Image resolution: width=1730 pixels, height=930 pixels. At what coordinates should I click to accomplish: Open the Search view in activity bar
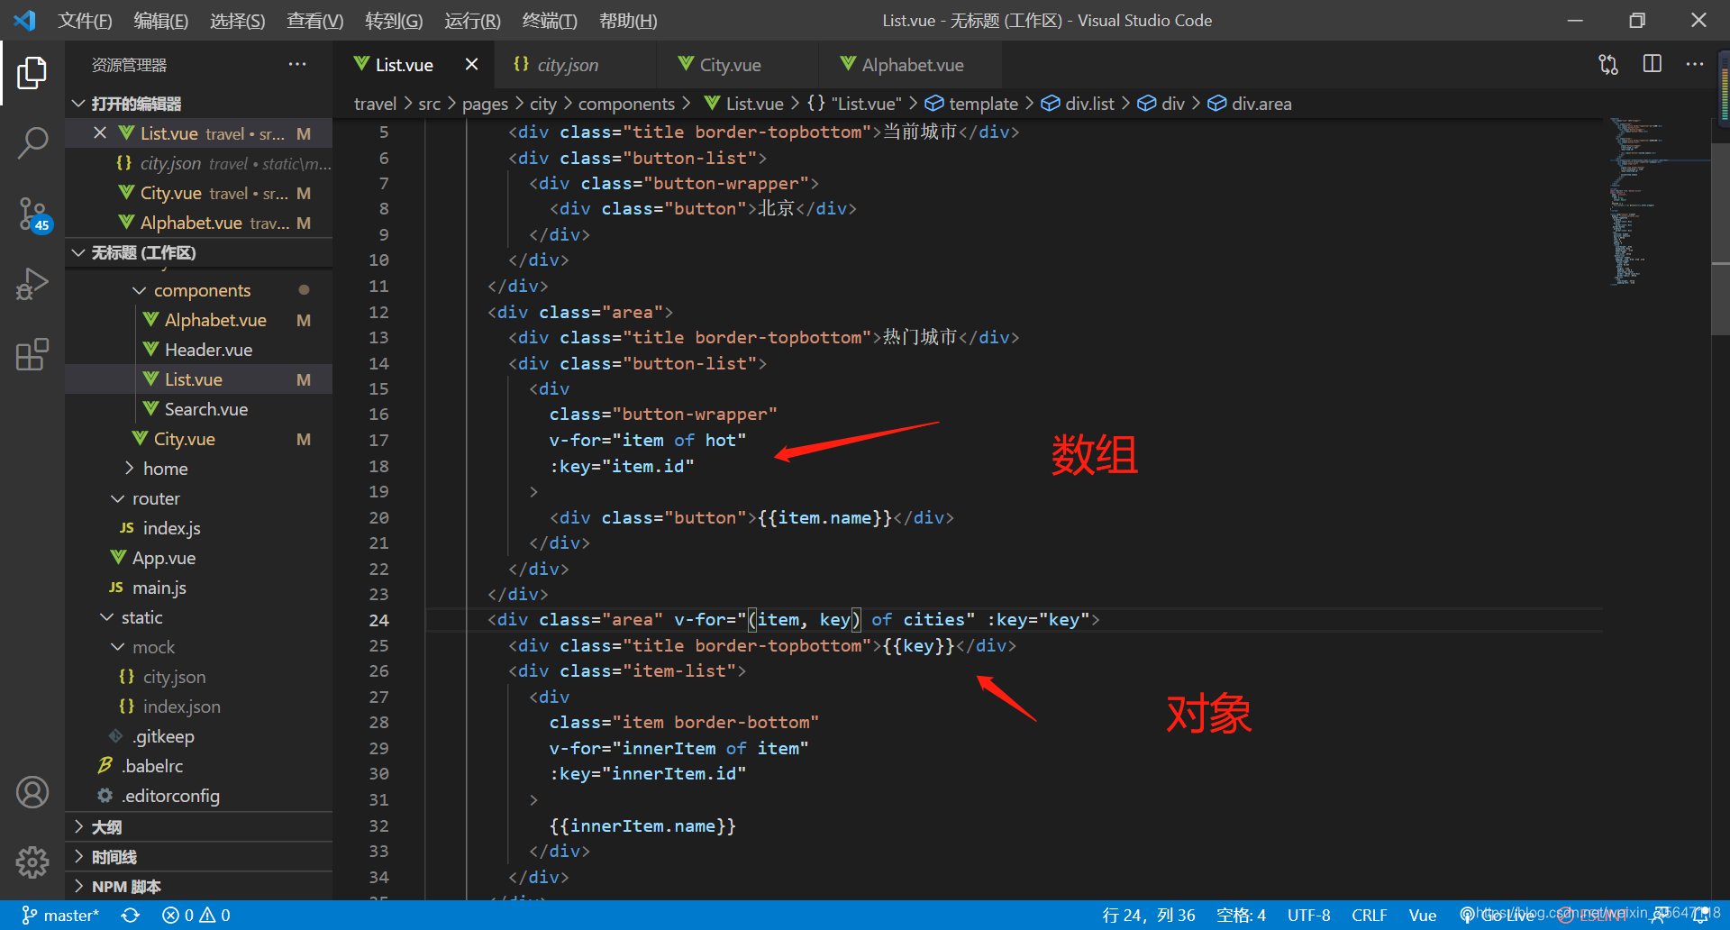(32, 142)
